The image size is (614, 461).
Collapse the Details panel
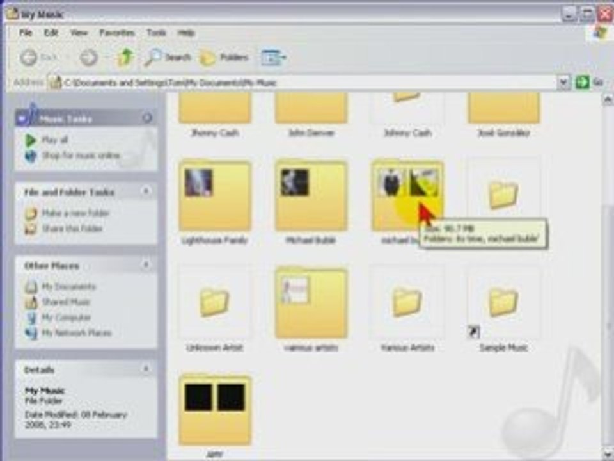point(146,369)
